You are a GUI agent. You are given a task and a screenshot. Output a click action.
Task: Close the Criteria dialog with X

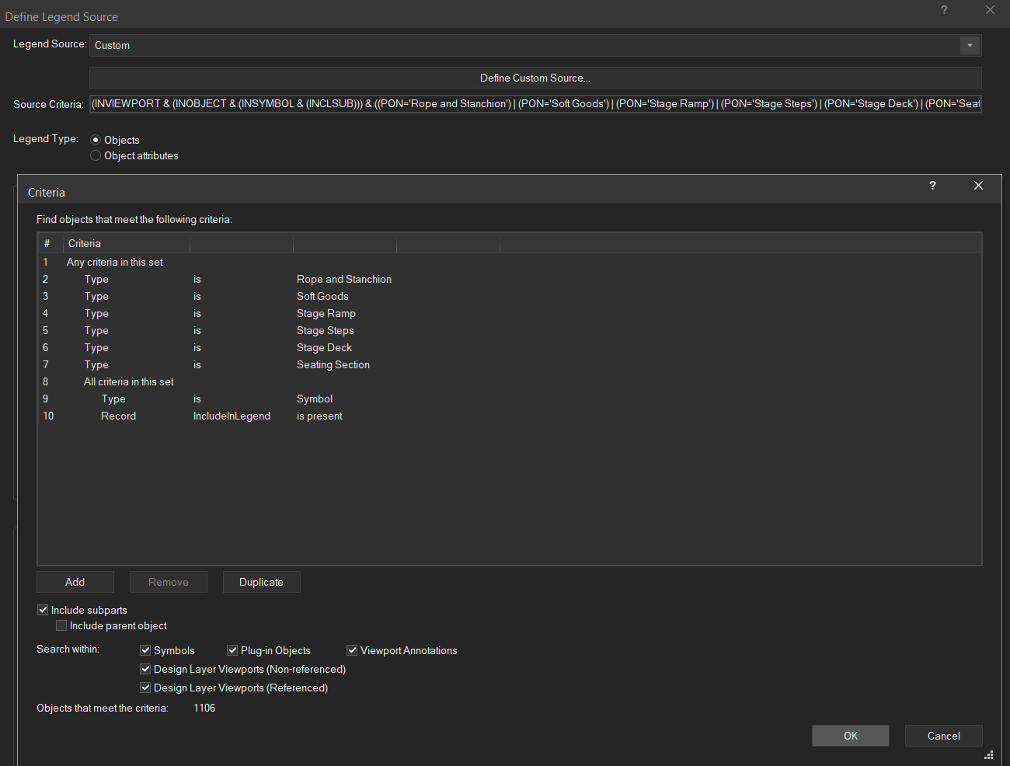[x=978, y=186]
